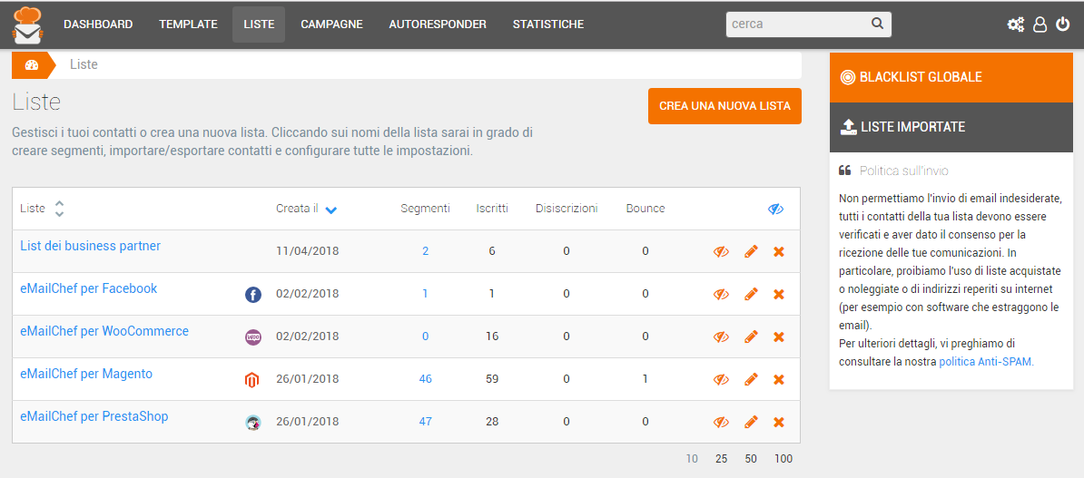The image size is (1084, 478).
Task: Open the user account icon
Action: (1040, 24)
